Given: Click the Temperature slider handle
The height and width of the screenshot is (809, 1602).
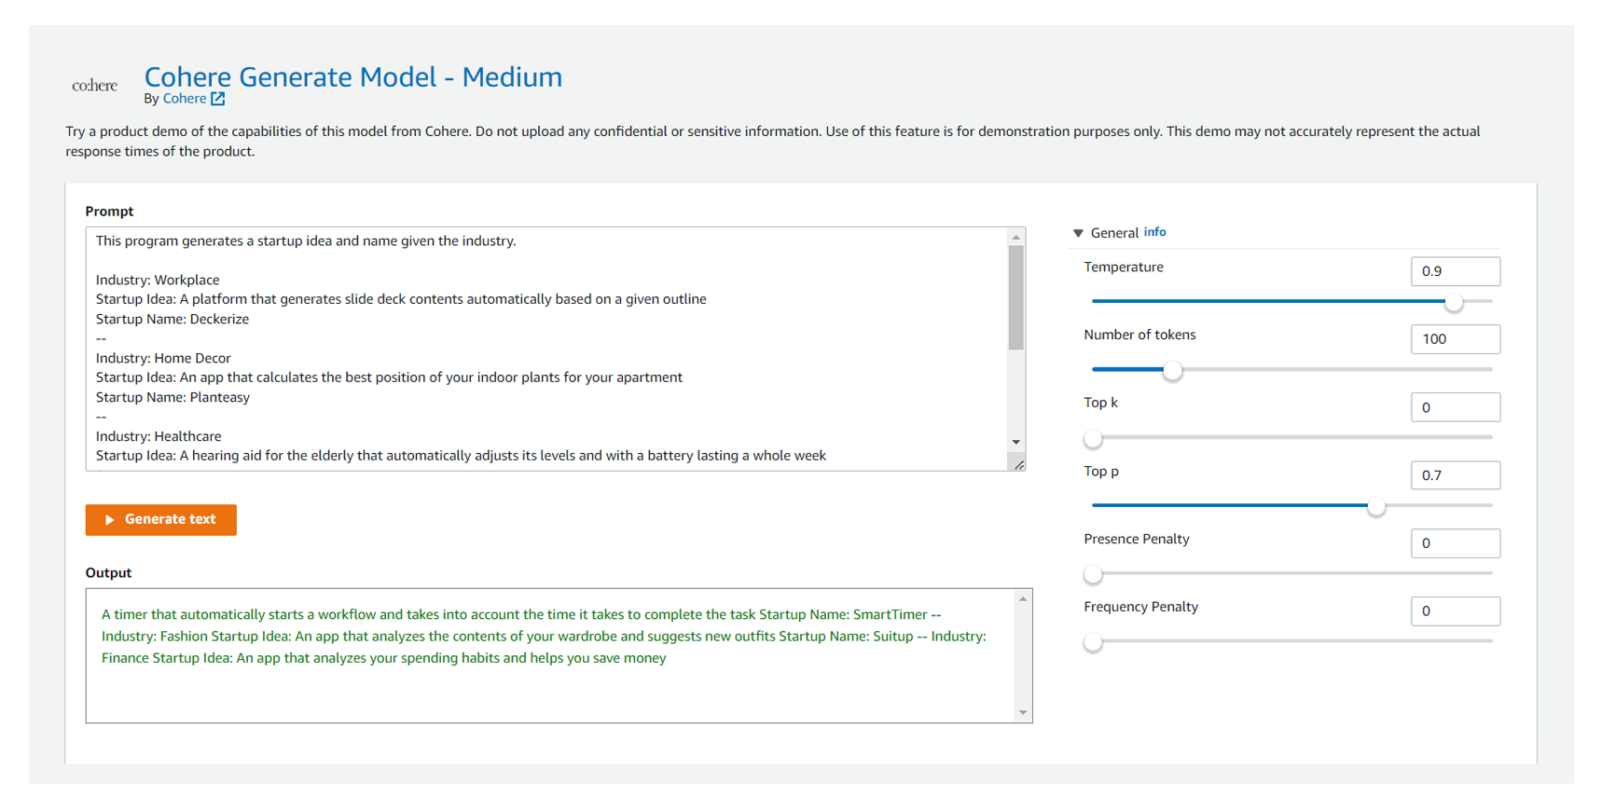Looking at the screenshot, I should tap(1453, 302).
